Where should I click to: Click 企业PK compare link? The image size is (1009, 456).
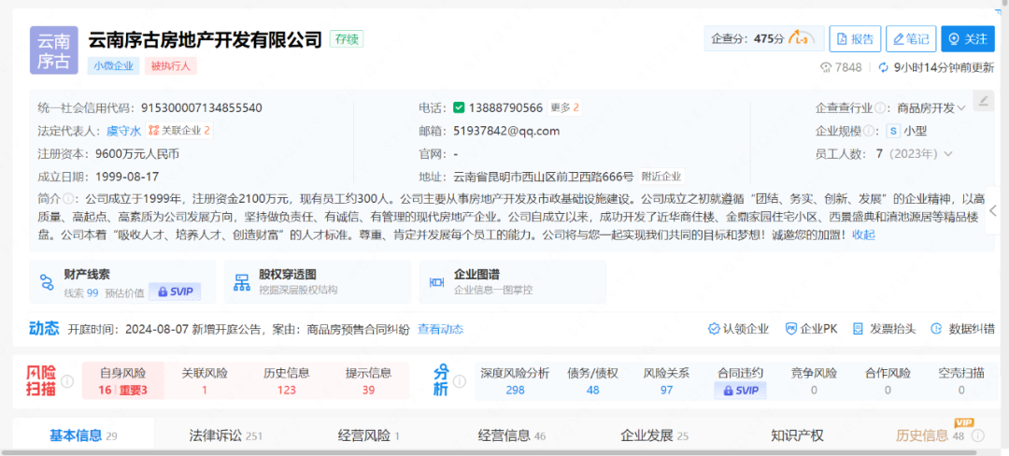coord(812,329)
